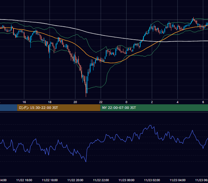Click the 16 hour label on the upper time axis
Viewport: 208px width, 183px height.
pyautogui.click(x=24, y=102)
